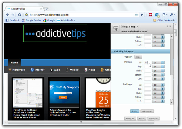Go forward with the forward arrow
This screenshot has height=129, width=182.
13,15
